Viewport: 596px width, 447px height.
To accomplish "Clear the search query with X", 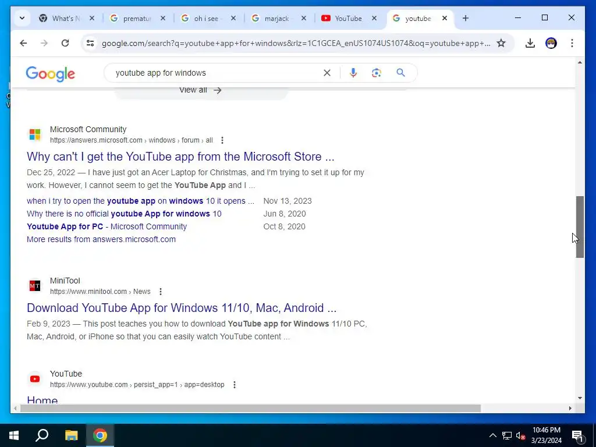I will pyautogui.click(x=327, y=73).
